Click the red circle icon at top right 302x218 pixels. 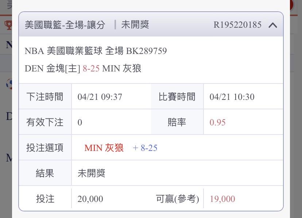pyautogui.click(x=290, y=5)
